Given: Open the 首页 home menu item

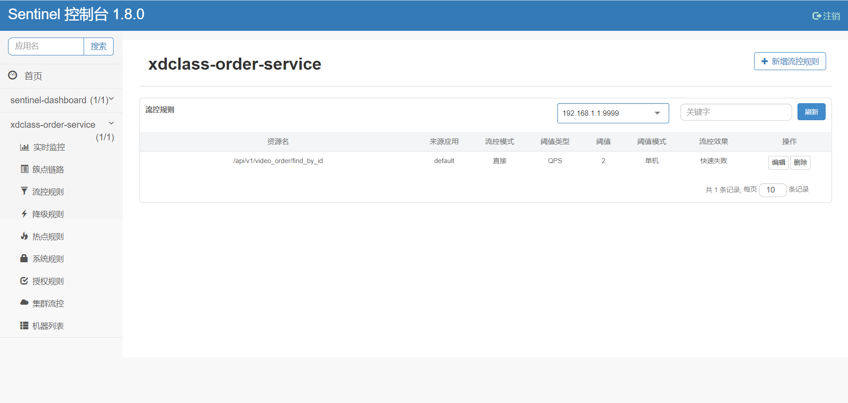Looking at the screenshot, I should [33, 76].
